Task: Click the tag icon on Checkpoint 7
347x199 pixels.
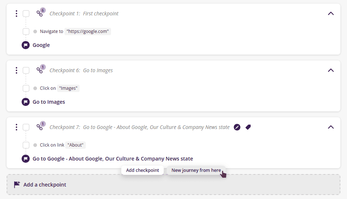Action: point(248,127)
